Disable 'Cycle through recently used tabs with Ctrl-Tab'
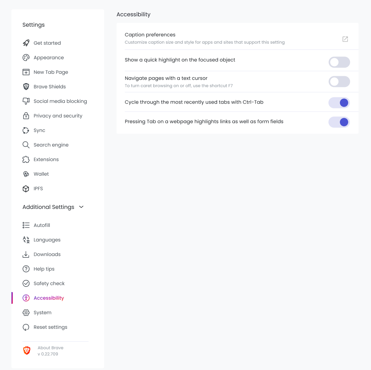The width and height of the screenshot is (371, 370). pos(339,103)
